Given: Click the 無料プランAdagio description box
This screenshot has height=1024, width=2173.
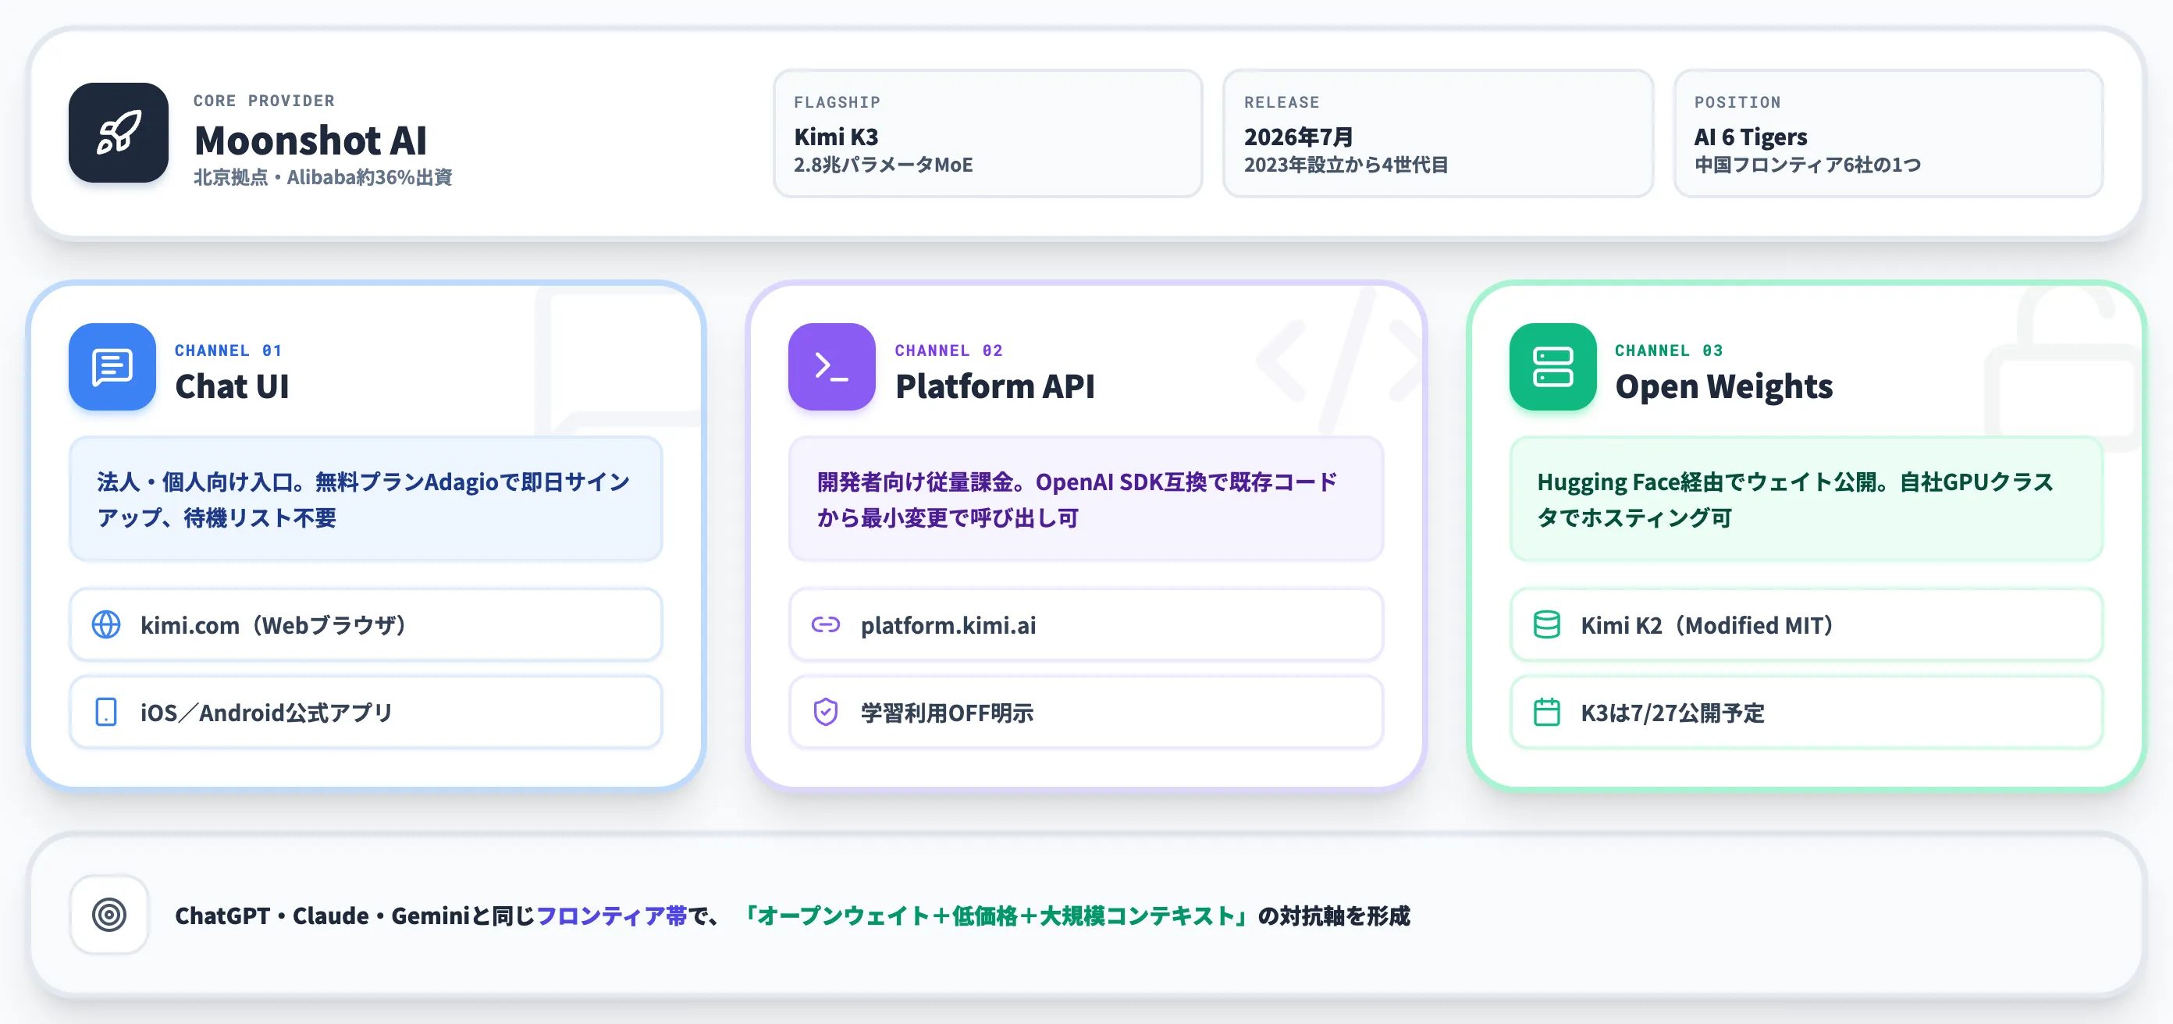Looking at the screenshot, I should (365, 500).
